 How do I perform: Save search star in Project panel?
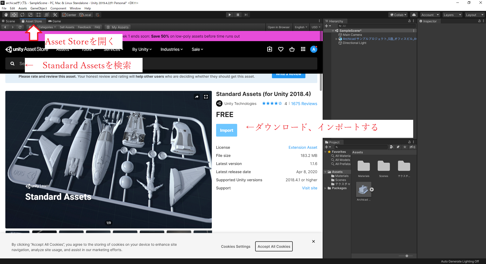(405, 147)
